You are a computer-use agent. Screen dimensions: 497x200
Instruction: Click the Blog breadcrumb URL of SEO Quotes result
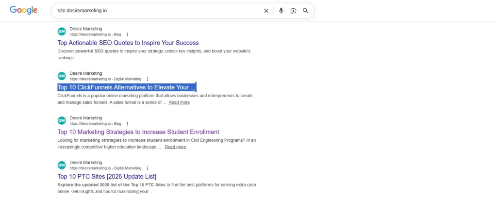tap(96, 34)
